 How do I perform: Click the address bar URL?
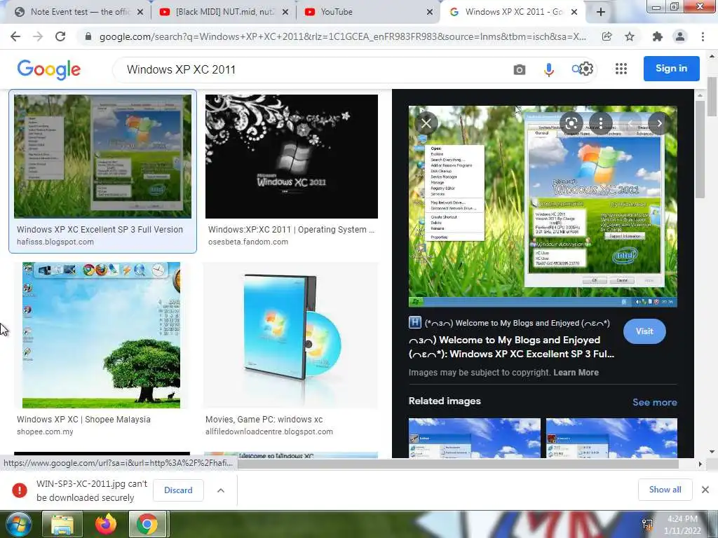(x=342, y=36)
